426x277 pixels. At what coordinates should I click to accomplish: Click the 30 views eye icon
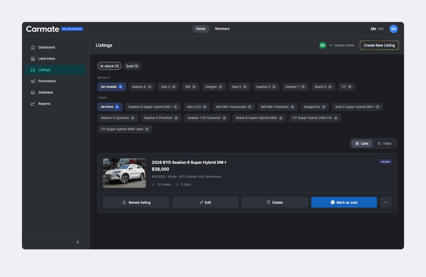[x=154, y=185]
